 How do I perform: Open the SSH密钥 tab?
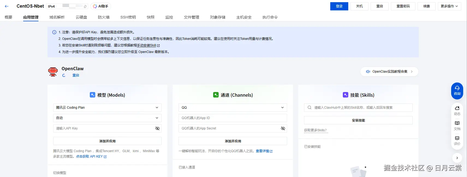pos(128,17)
